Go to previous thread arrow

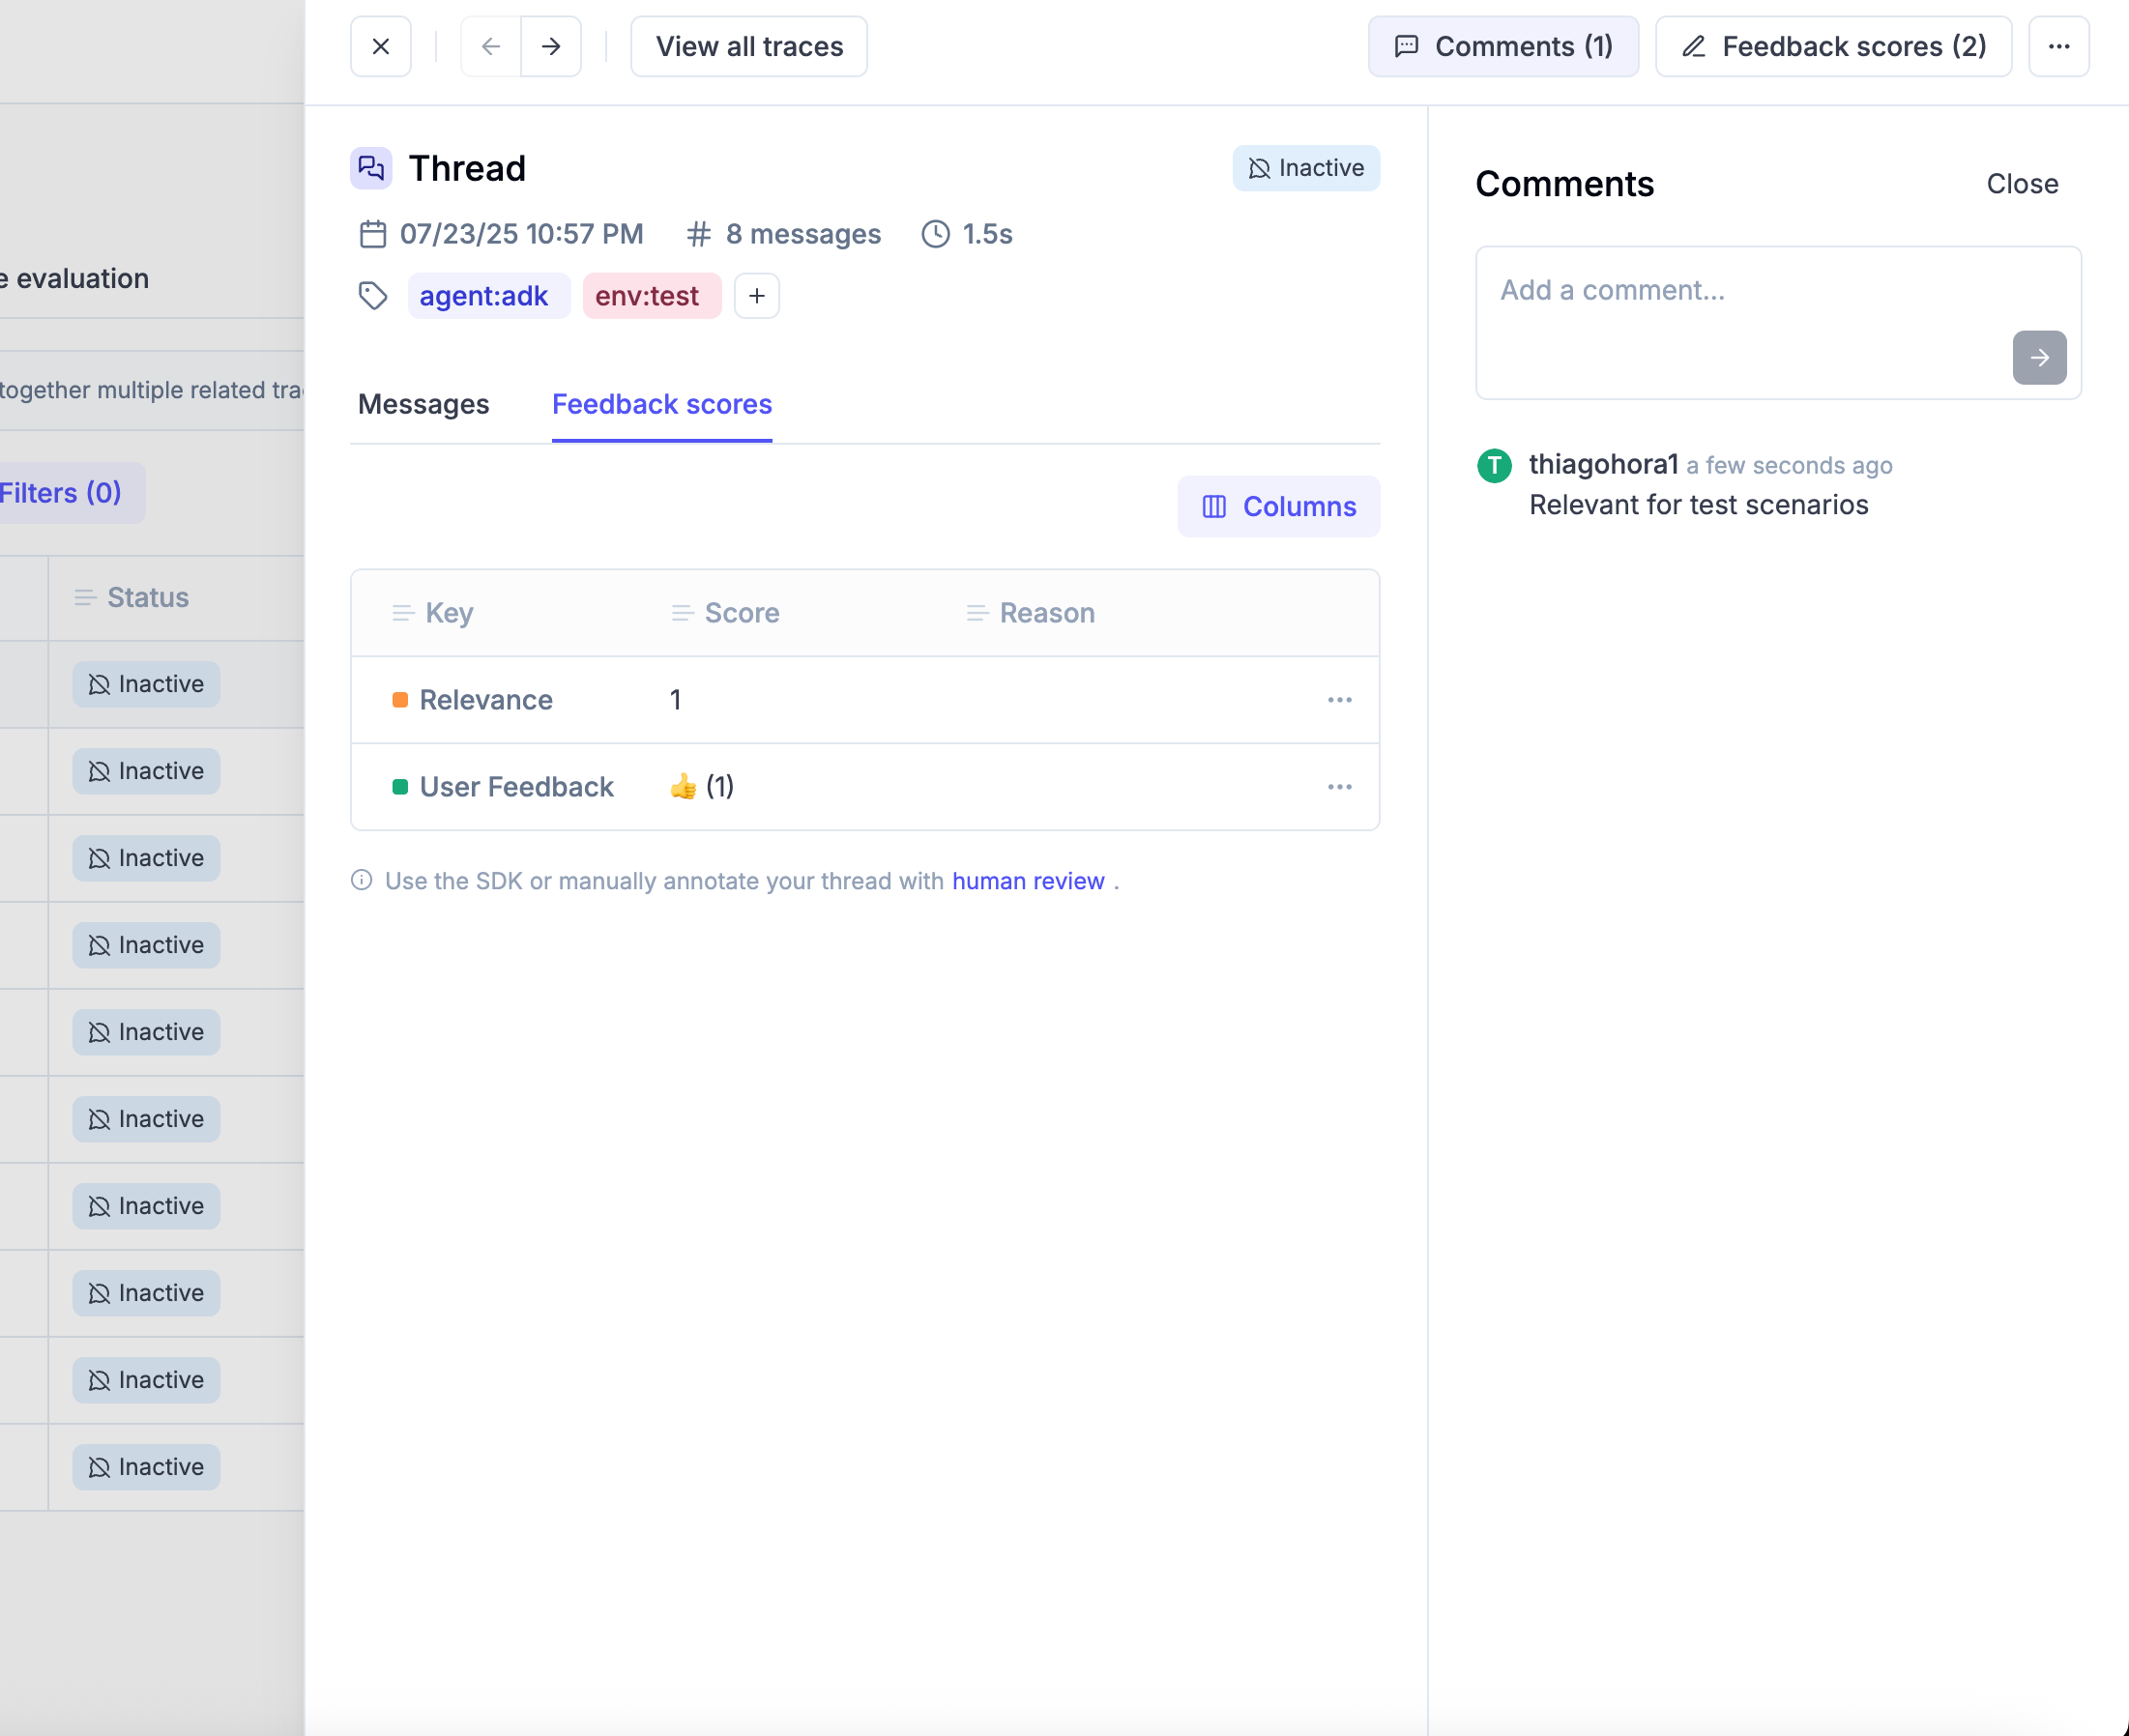pos(490,46)
